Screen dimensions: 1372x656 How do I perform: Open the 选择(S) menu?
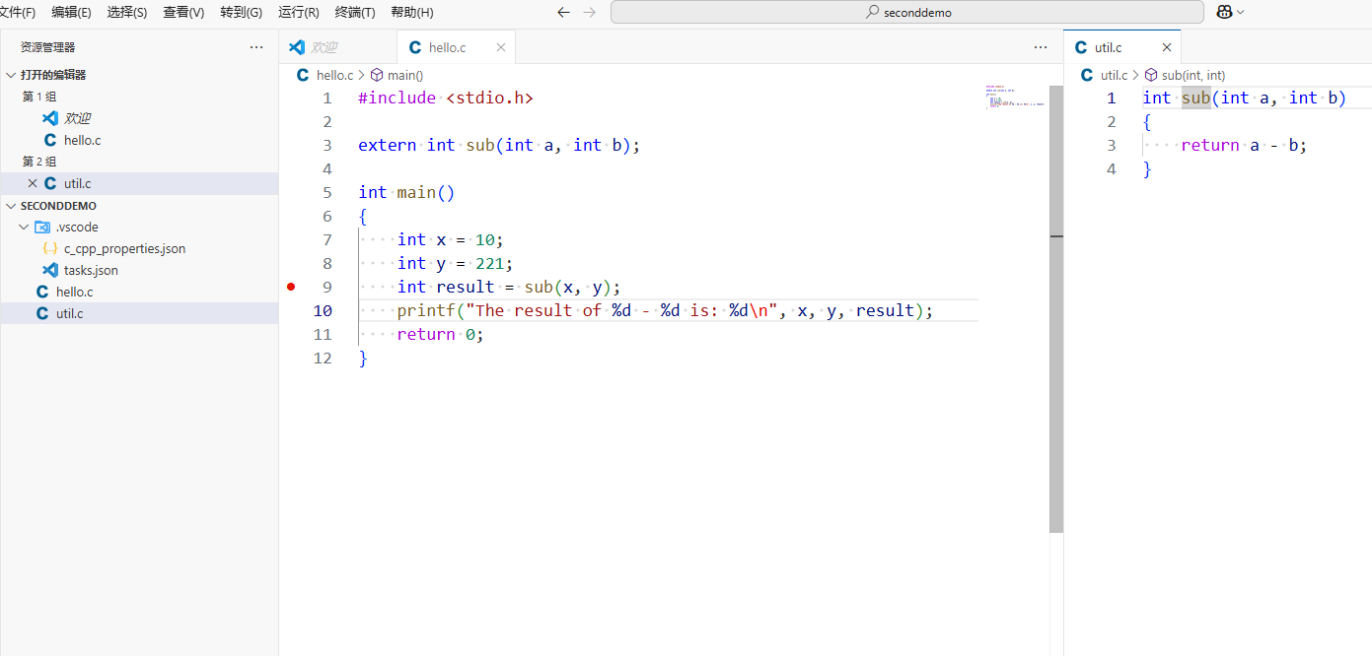(x=126, y=13)
